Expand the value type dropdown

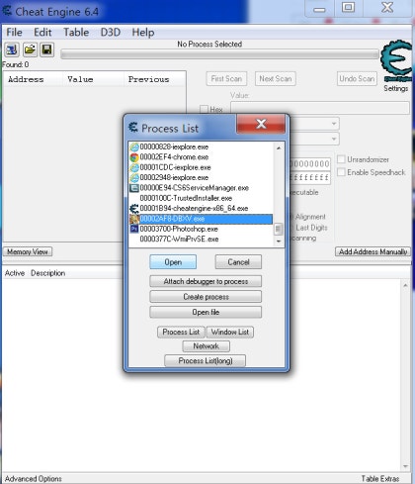pos(334,139)
